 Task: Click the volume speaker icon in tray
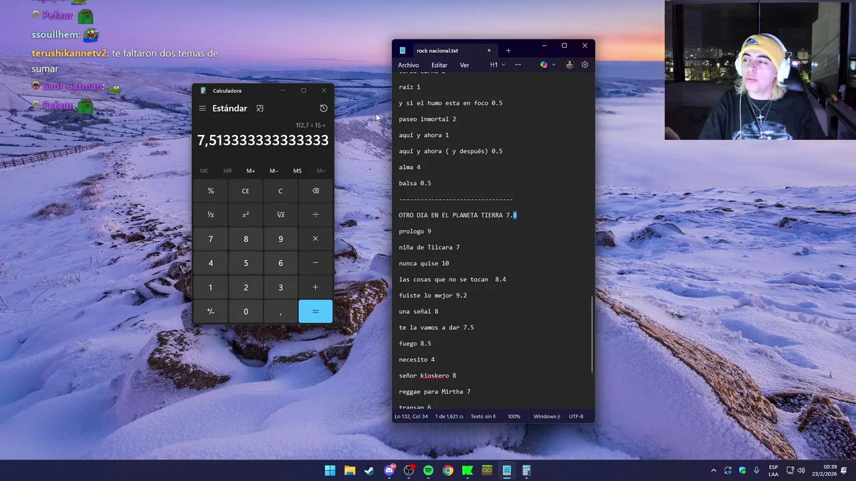(802, 470)
